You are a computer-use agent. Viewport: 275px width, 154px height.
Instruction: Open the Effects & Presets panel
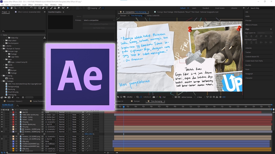point(251,25)
